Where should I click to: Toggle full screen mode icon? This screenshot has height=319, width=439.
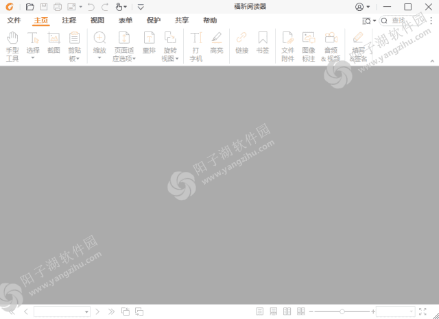click(423, 311)
